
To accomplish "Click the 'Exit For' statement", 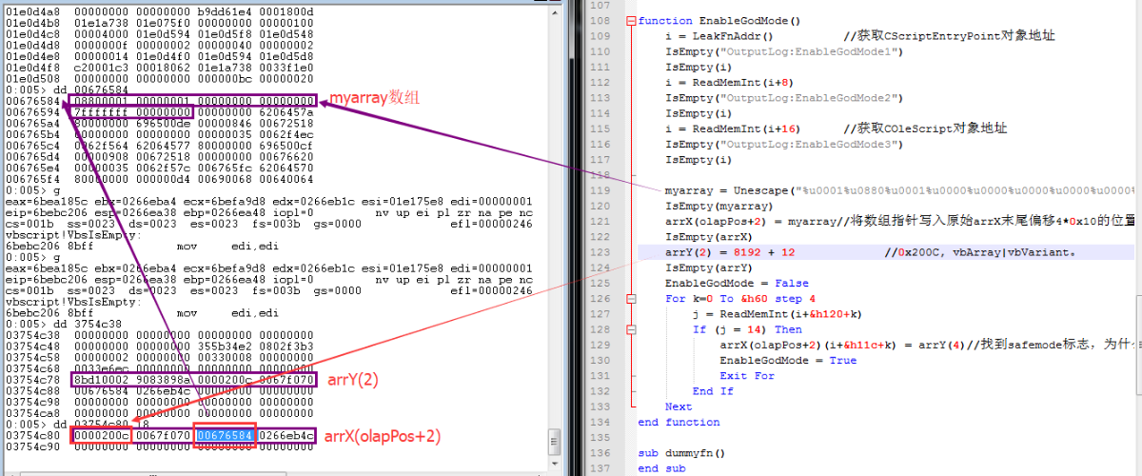I will (x=747, y=375).
